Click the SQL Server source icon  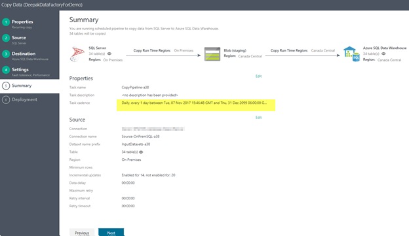point(77,54)
